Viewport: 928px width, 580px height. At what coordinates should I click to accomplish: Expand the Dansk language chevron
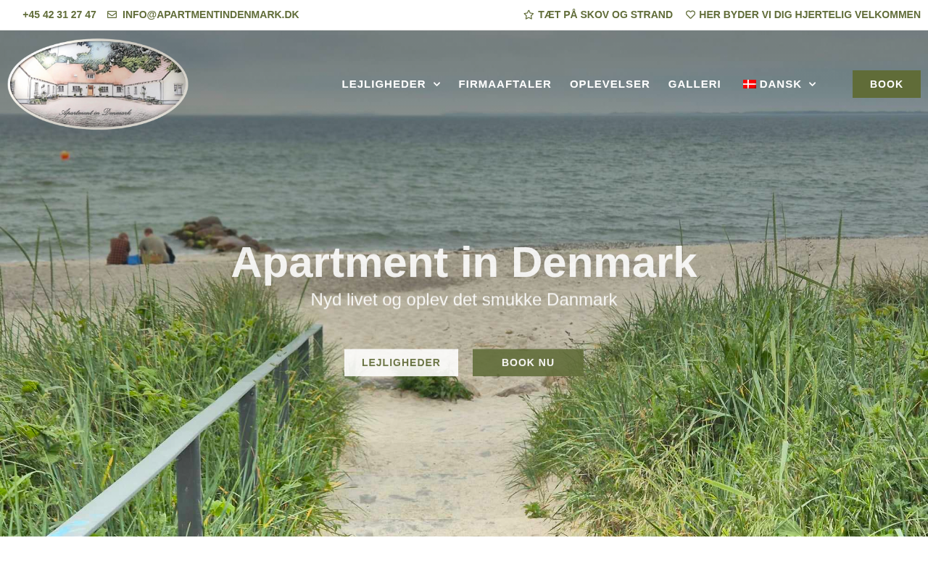(x=812, y=84)
